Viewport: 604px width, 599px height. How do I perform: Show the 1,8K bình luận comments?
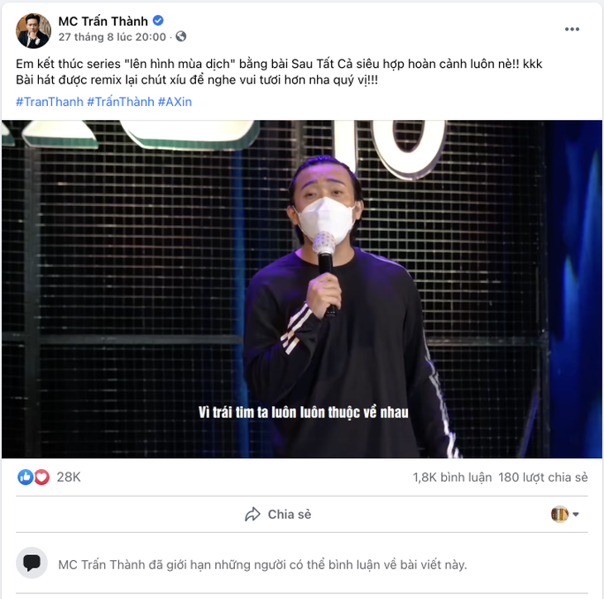(x=452, y=477)
